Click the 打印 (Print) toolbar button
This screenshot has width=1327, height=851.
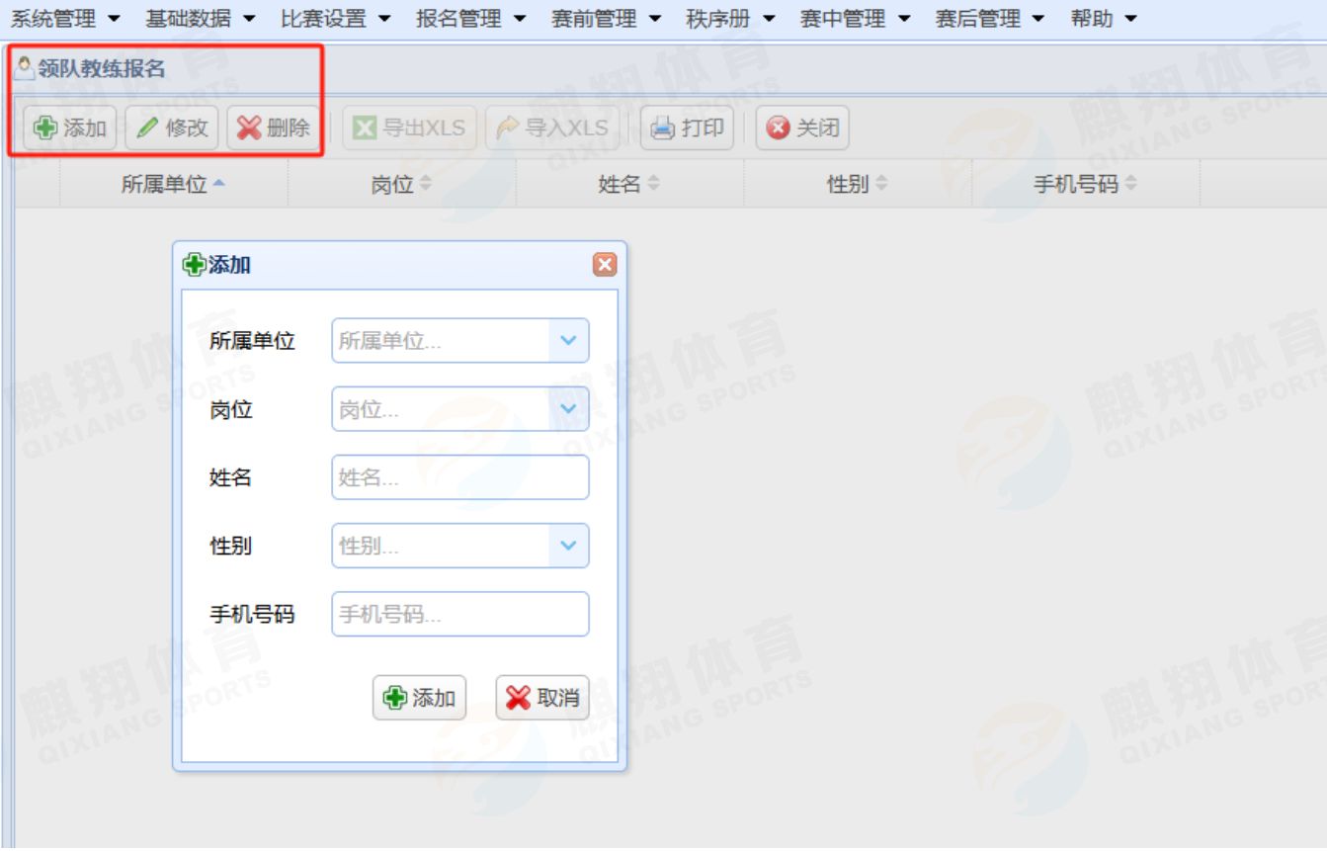[x=688, y=128]
